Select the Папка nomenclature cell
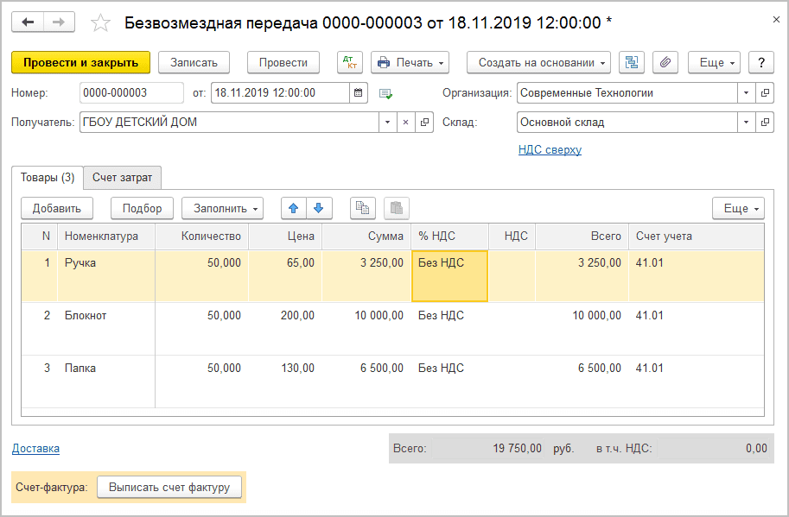This screenshot has height=517, width=789. click(106, 381)
